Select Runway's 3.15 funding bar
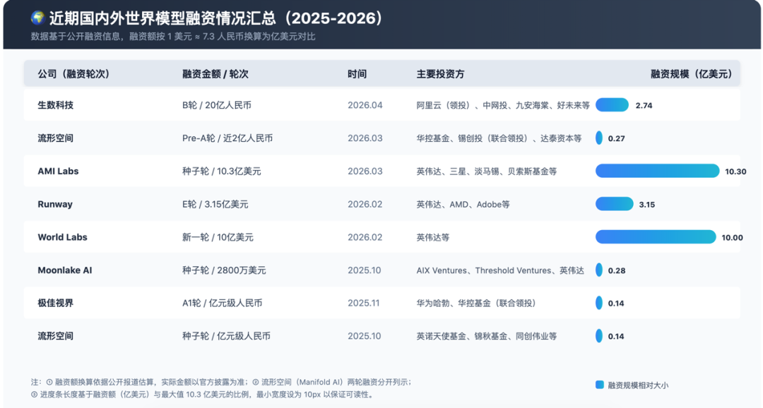 pyautogui.click(x=613, y=204)
